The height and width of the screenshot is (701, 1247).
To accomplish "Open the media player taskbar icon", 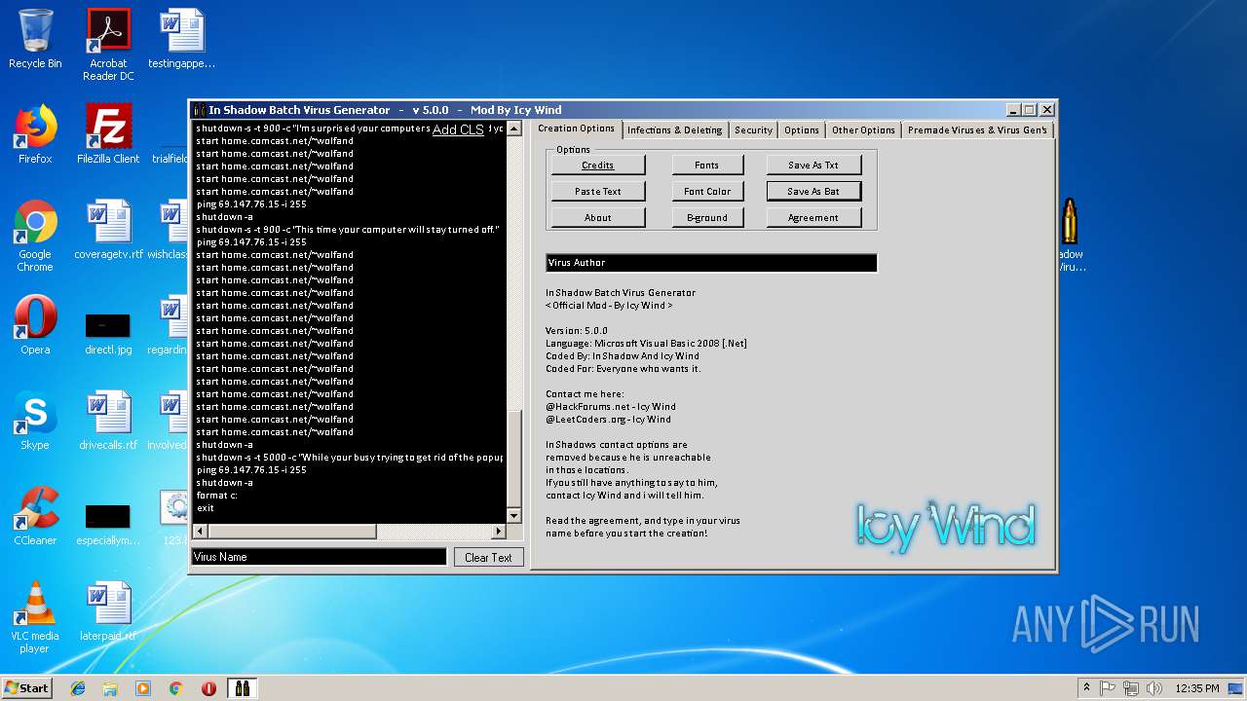I will [x=143, y=688].
